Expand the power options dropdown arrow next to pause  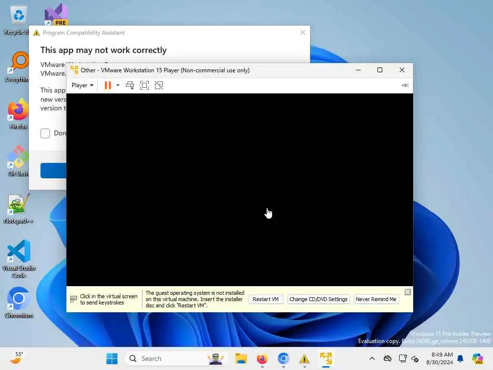click(x=118, y=85)
